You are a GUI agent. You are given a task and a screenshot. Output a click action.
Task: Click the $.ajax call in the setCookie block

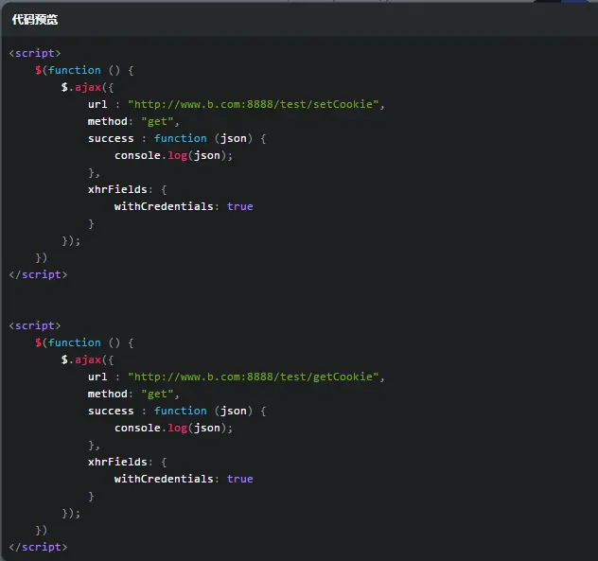[x=87, y=87]
